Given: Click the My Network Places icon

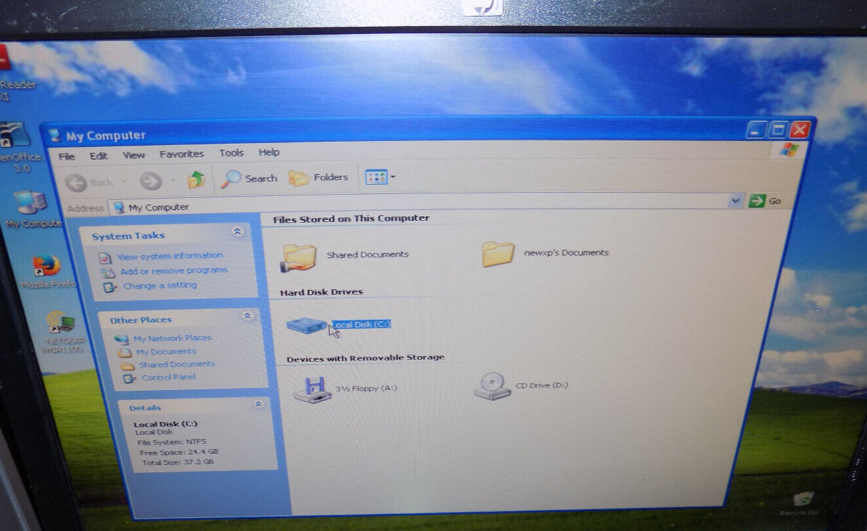Looking at the screenshot, I should pyautogui.click(x=121, y=340).
